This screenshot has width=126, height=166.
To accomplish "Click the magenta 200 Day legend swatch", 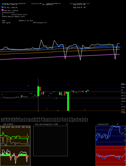I will [x=3, y=10].
